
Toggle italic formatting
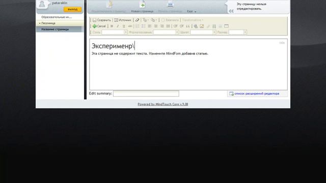point(118,26)
